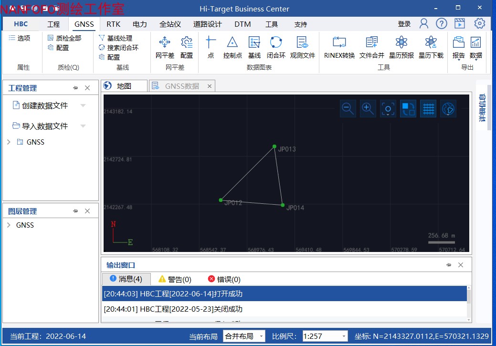
Task: Open 配置 under the 基线 group
Action: (x=109, y=57)
